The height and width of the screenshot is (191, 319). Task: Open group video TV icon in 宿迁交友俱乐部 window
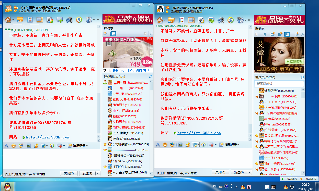click(40, 19)
